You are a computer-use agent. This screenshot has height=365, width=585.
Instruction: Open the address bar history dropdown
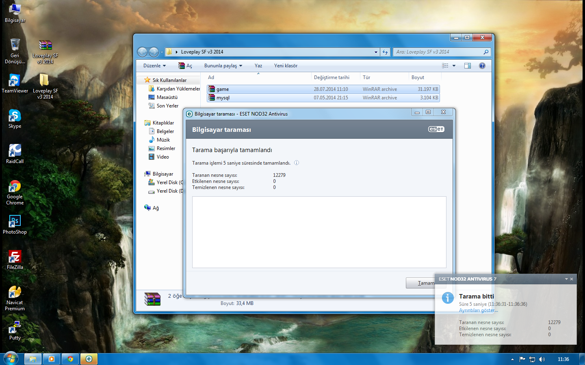(x=376, y=52)
